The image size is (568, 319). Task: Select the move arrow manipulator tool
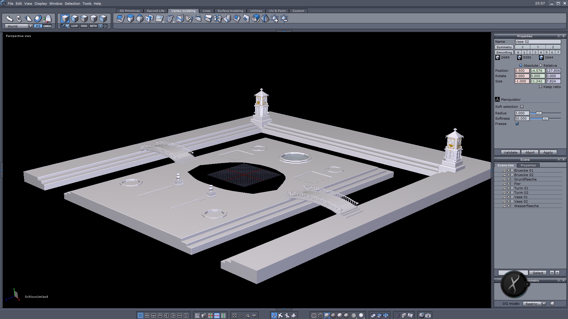(9, 19)
